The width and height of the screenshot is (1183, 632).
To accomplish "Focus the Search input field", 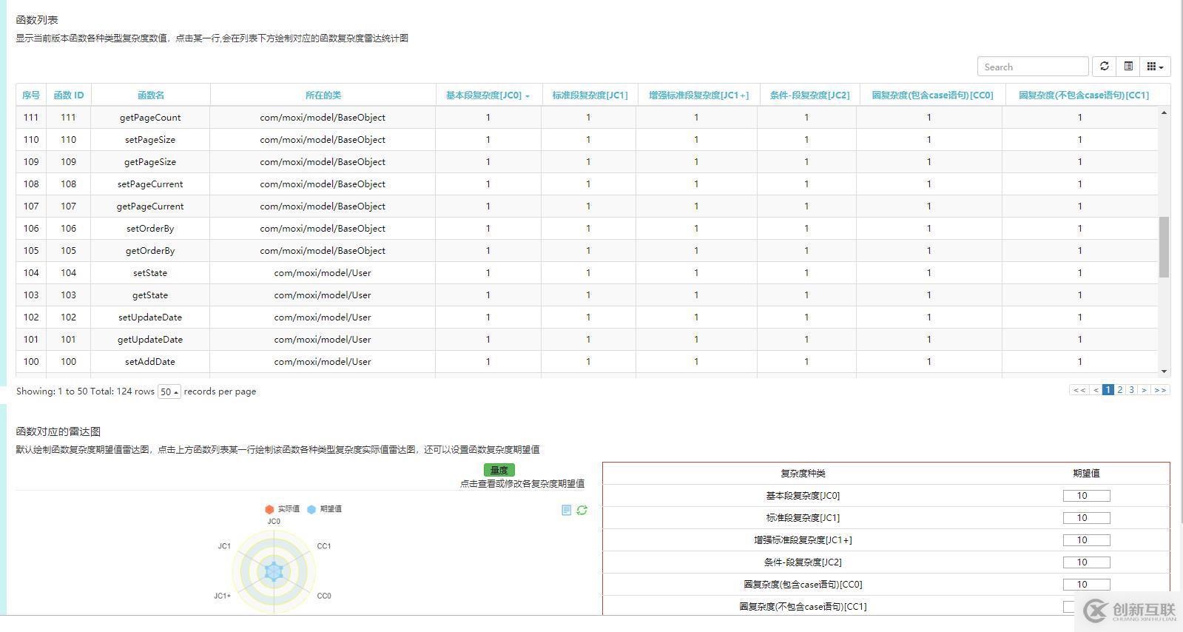I will tap(1033, 67).
